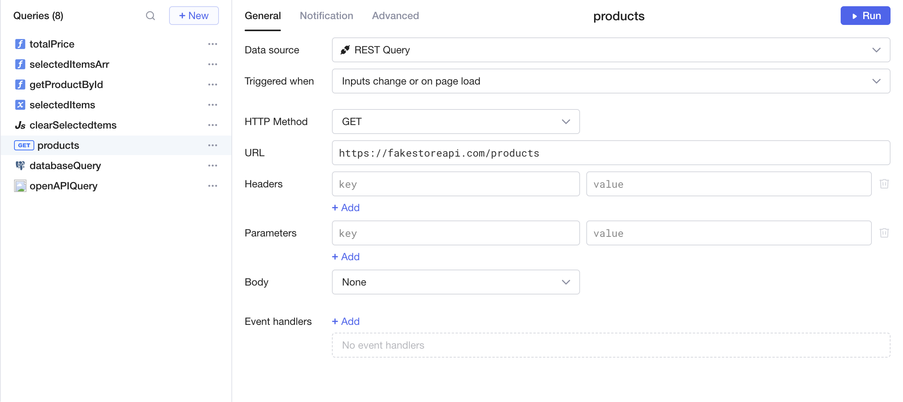Expand the Body type dropdown
Image resolution: width=903 pixels, height=402 pixels.
(x=455, y=282)
